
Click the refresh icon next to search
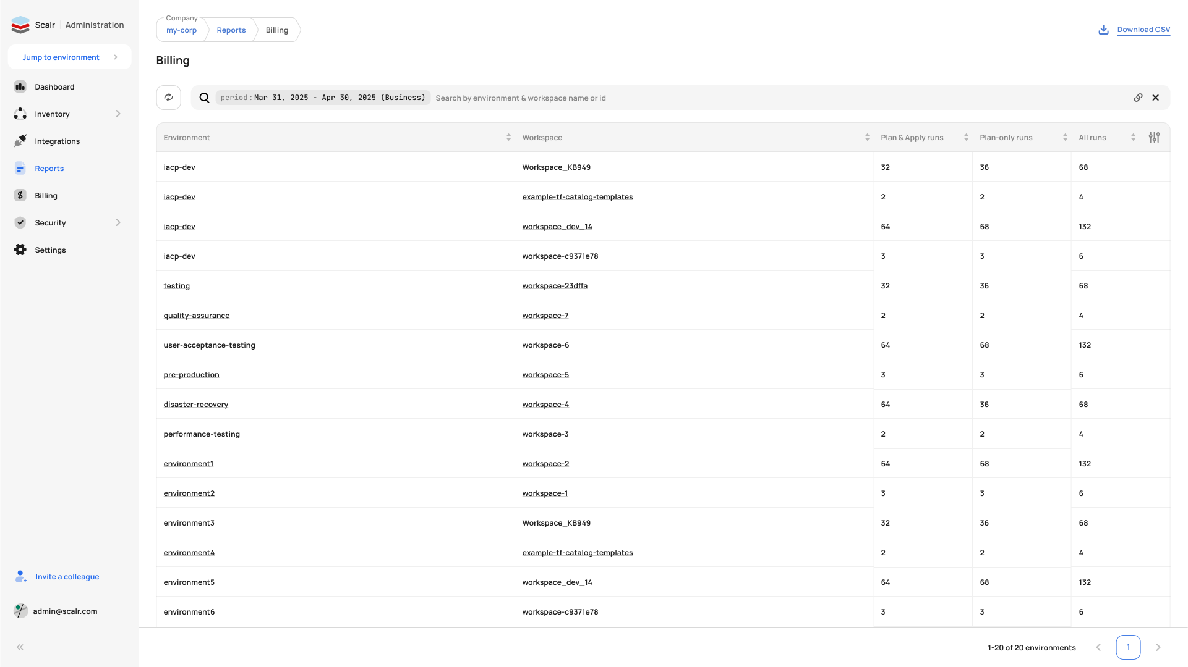tap(168, 98)
